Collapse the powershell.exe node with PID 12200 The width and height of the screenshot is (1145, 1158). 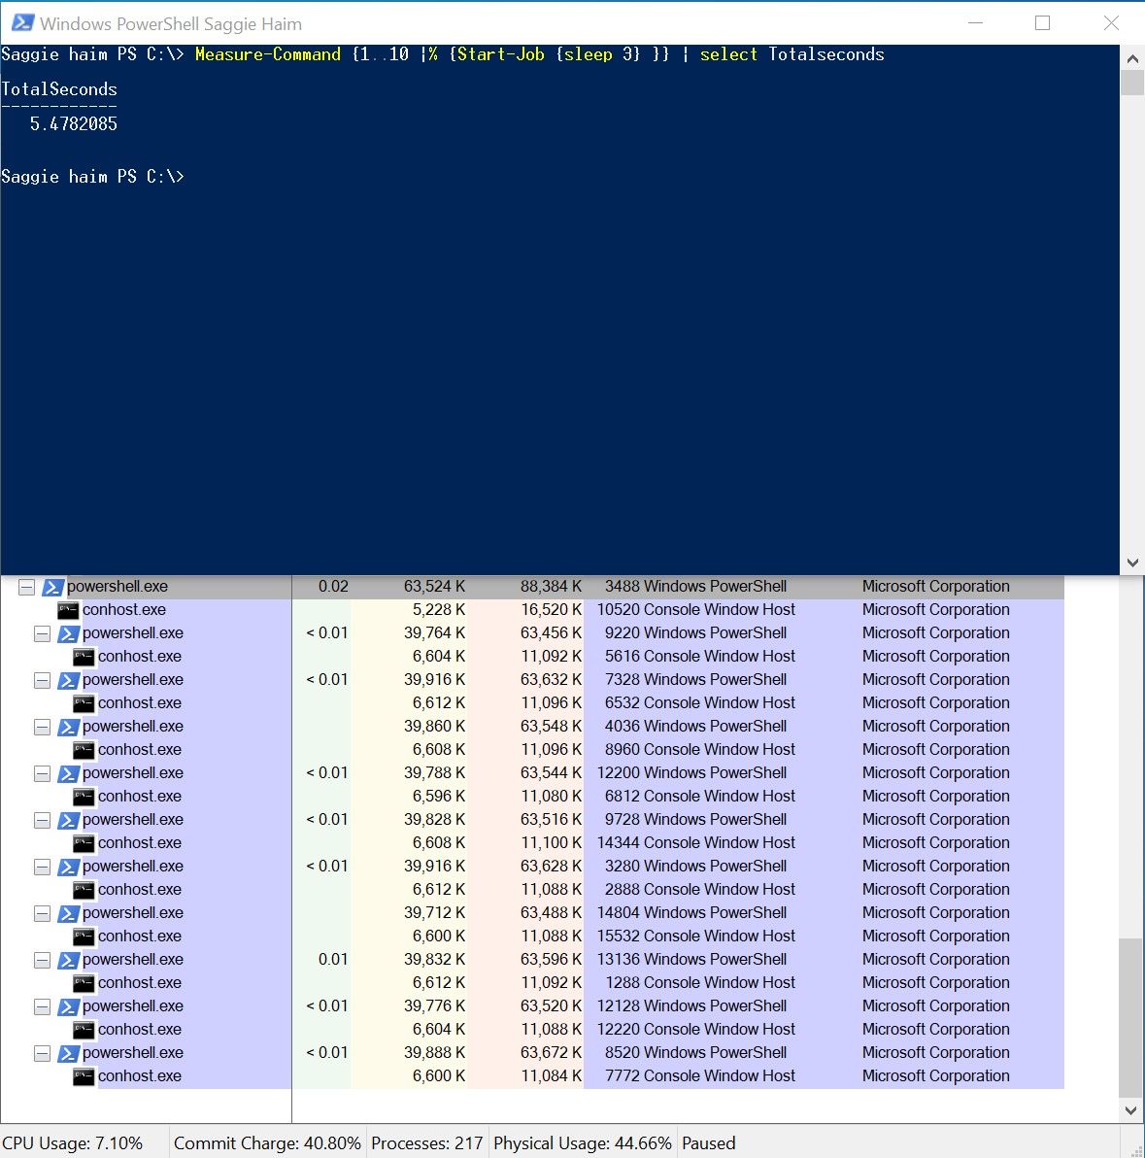(42, 773)
